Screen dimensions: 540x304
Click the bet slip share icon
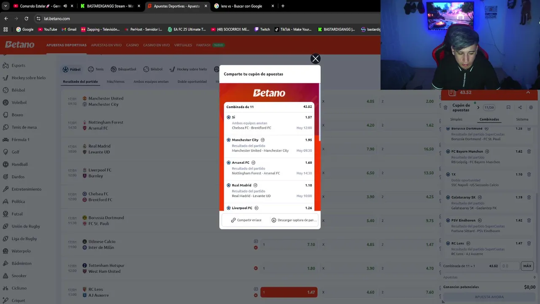pyautogui.click(x=520, y=108)
